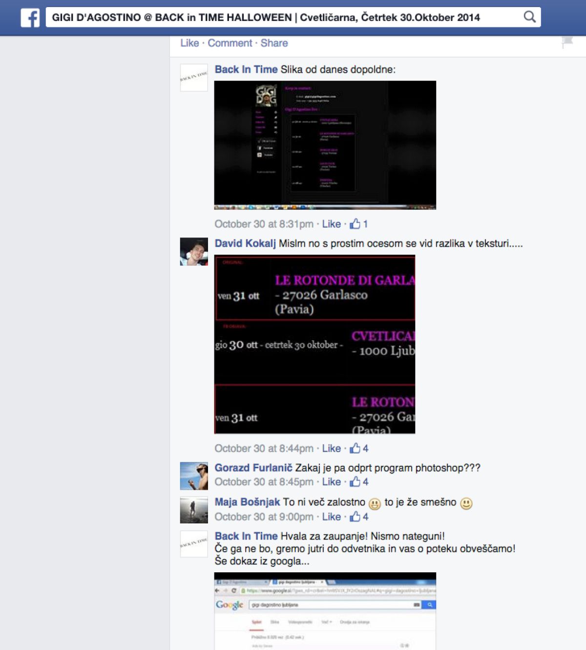Enlarge the Google search proof screenshot

pos(325,611)
